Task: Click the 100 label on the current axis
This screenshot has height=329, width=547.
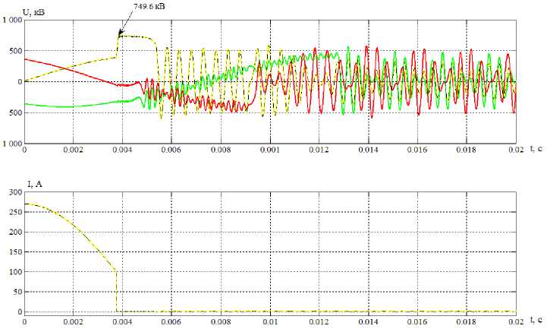Action: tap(16, 272)
